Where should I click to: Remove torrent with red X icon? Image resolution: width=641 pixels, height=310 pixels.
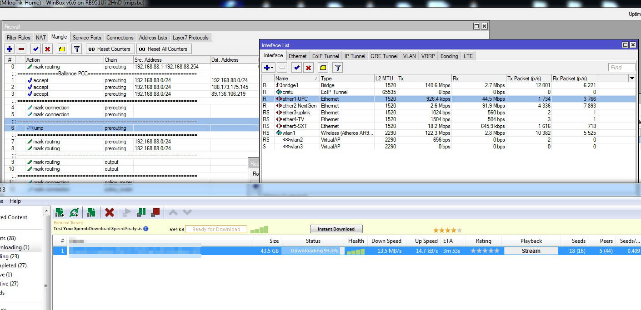[x=109, y=212]
